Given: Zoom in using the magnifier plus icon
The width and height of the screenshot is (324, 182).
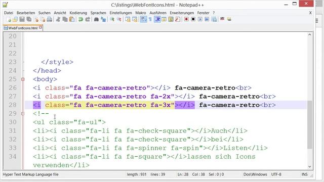Looking at the screenshot, I should coord(112,19).
